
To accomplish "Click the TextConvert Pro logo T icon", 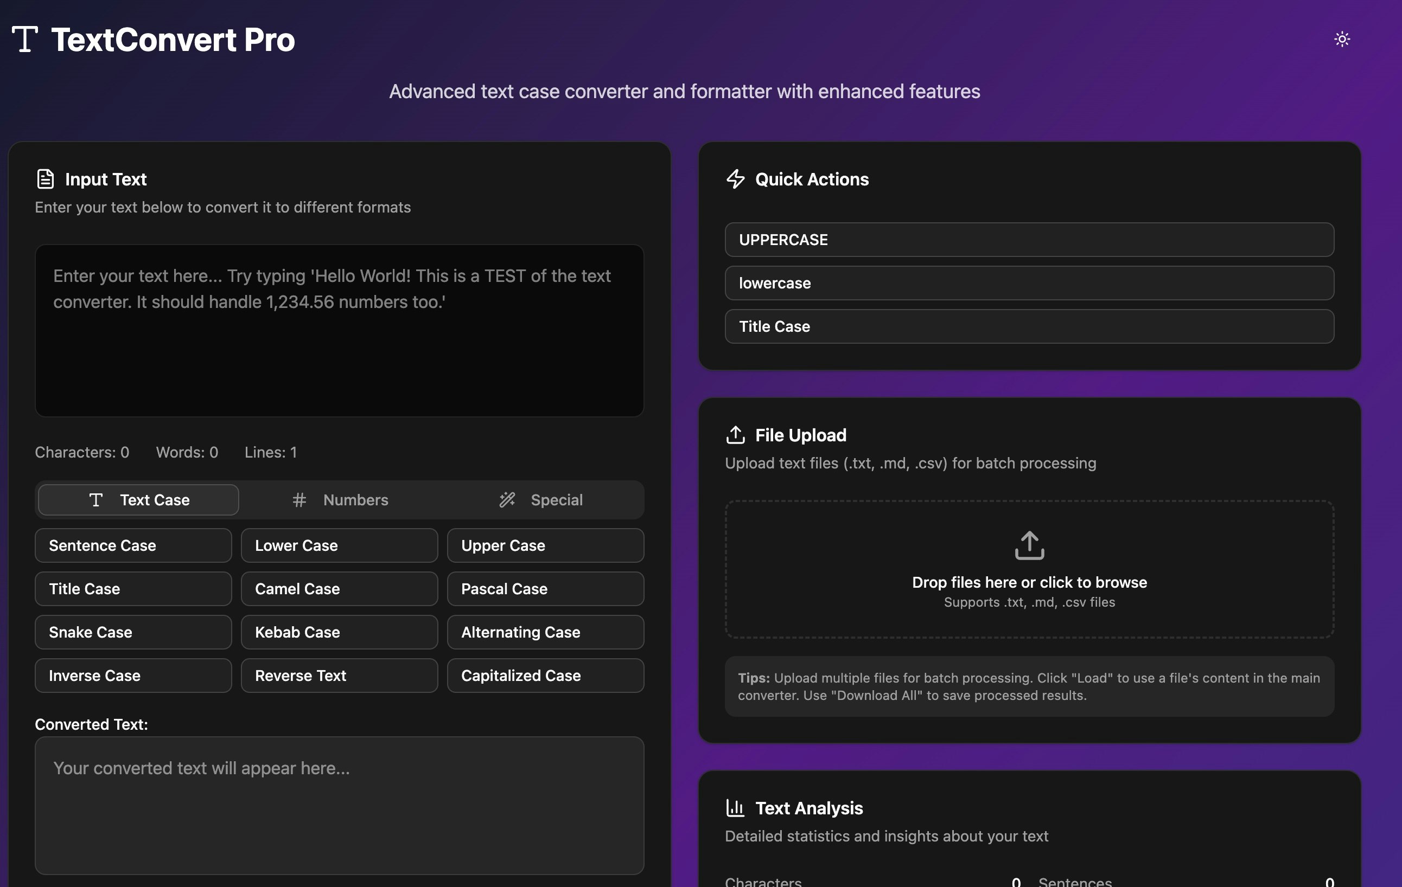I will pyautogui.click(x=24, y=40).
